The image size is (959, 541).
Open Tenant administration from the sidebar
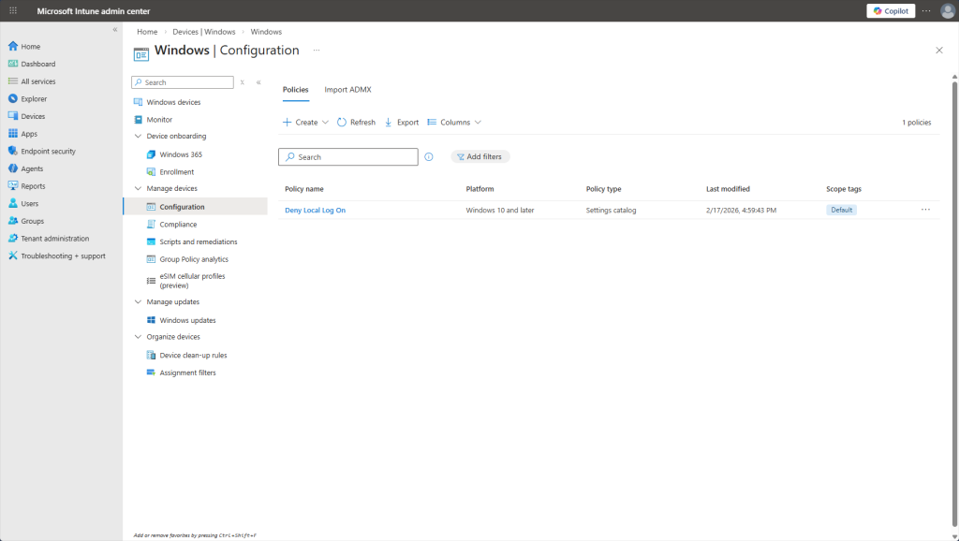coord(54,239)
